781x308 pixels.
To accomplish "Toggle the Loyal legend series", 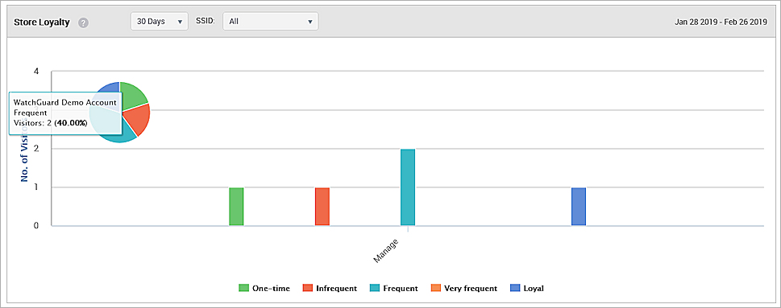I will click(x=527, y=288).
